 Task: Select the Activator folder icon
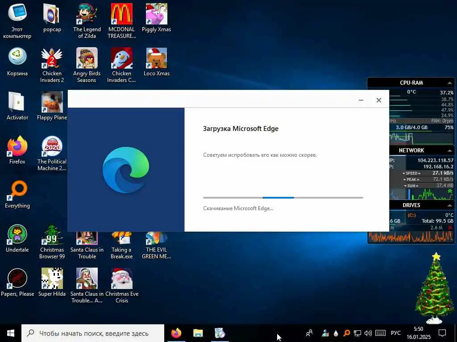pos(17,106)
